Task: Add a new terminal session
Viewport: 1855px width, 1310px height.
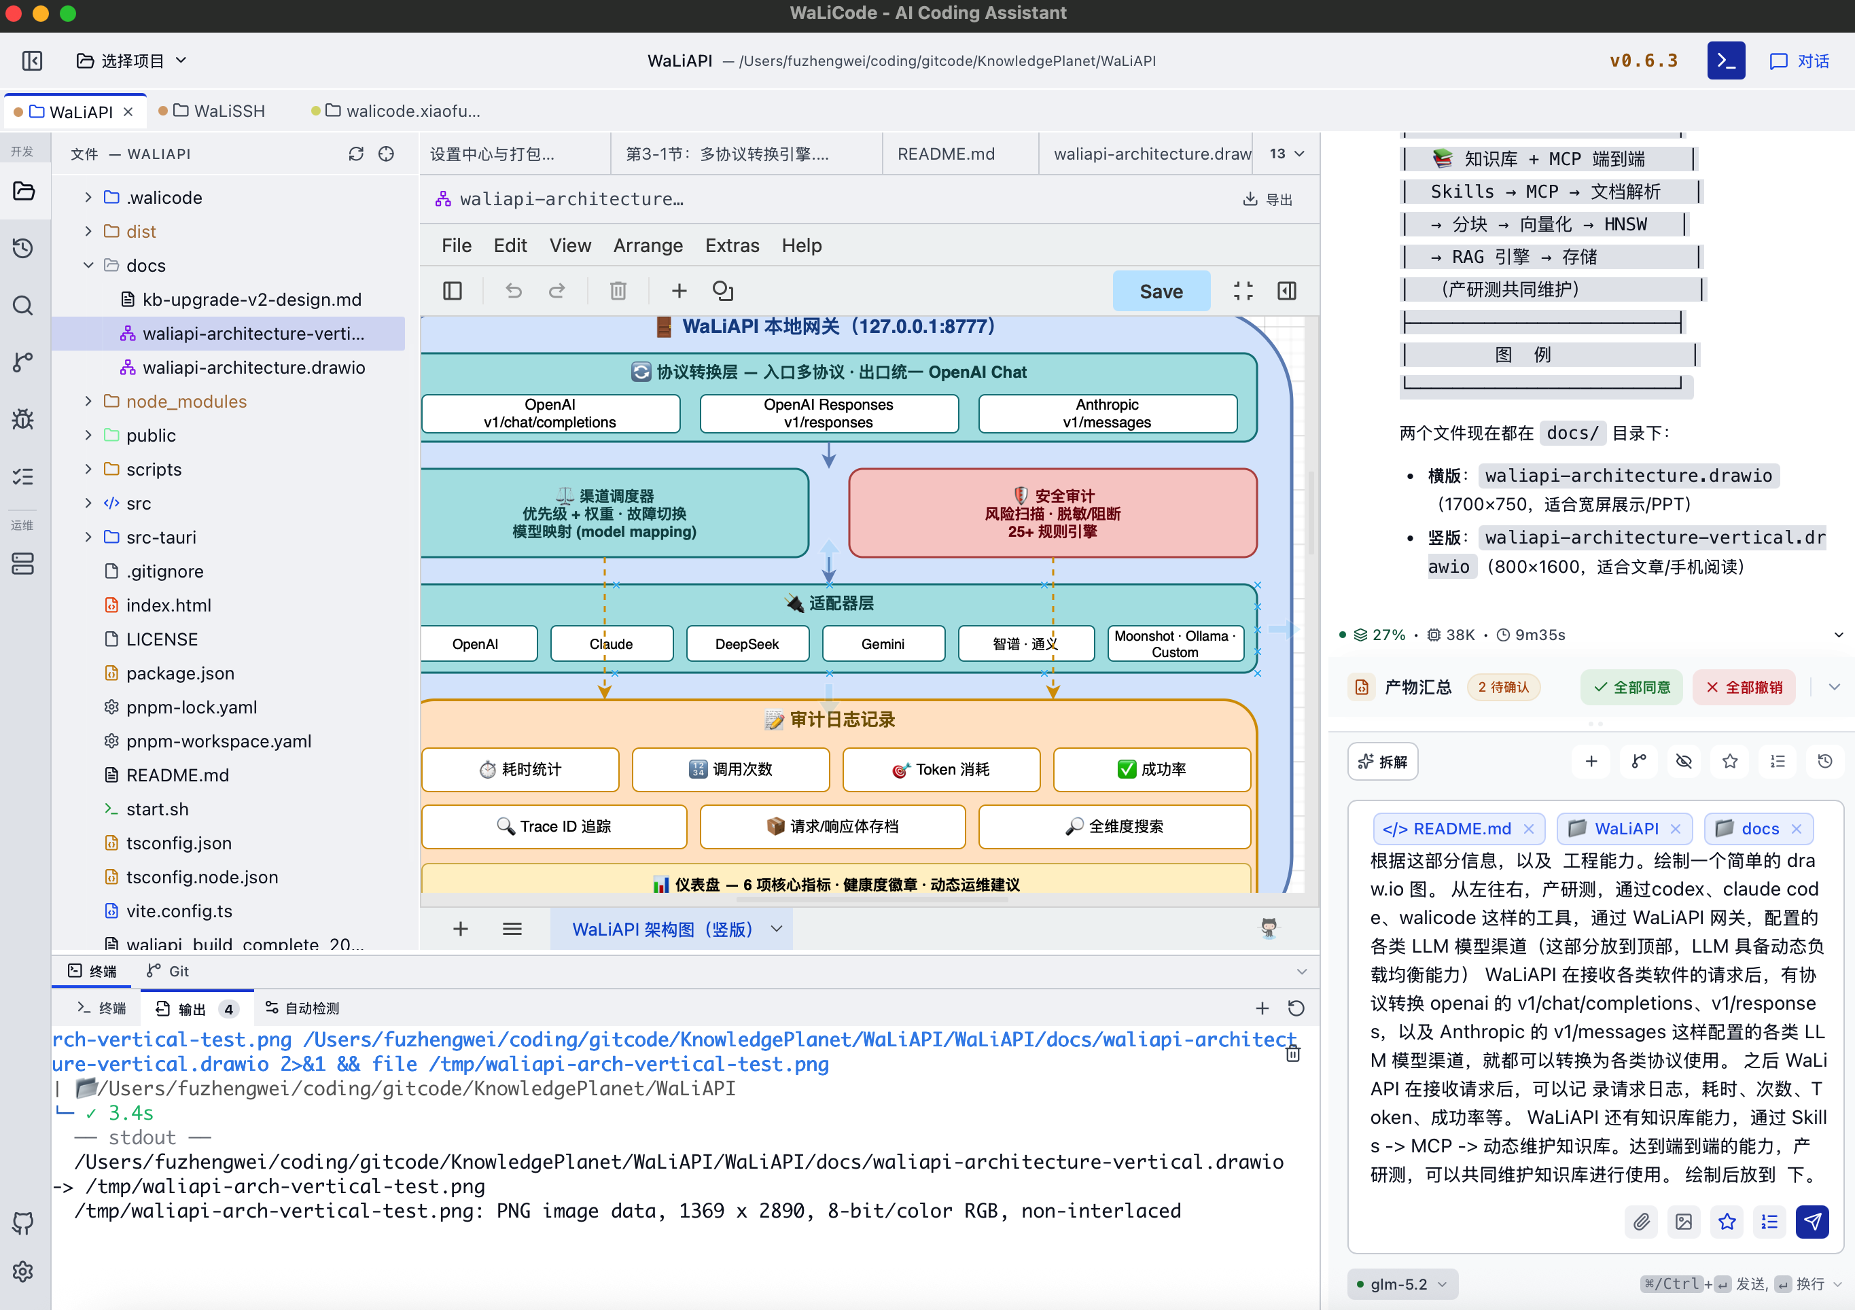Action: coord(1262,1008)
